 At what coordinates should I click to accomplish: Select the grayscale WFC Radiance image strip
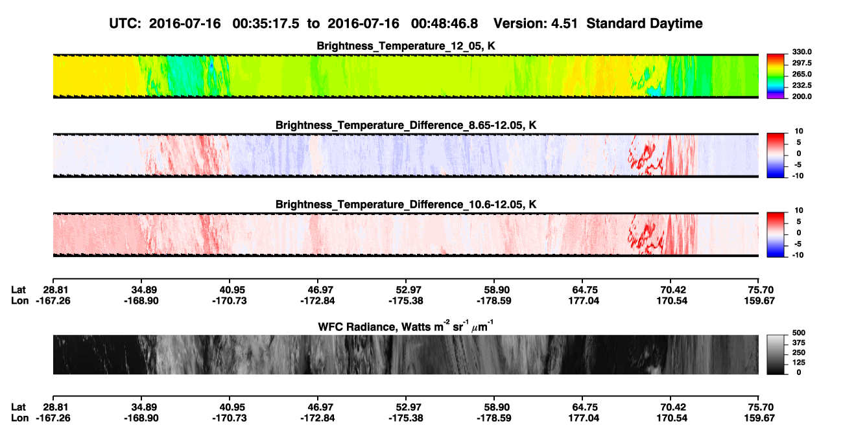[406, 355]
